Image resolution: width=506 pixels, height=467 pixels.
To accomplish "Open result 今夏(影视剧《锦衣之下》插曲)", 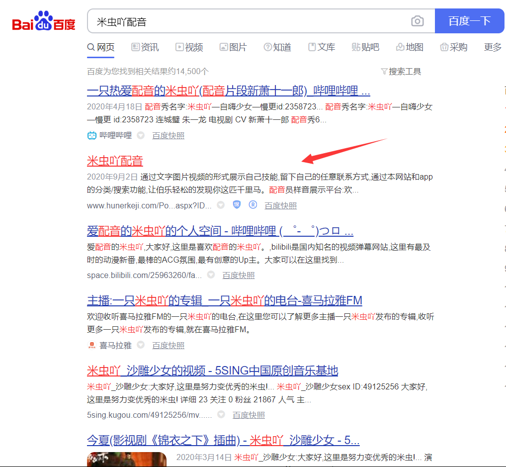I will [x=223, y=440].
